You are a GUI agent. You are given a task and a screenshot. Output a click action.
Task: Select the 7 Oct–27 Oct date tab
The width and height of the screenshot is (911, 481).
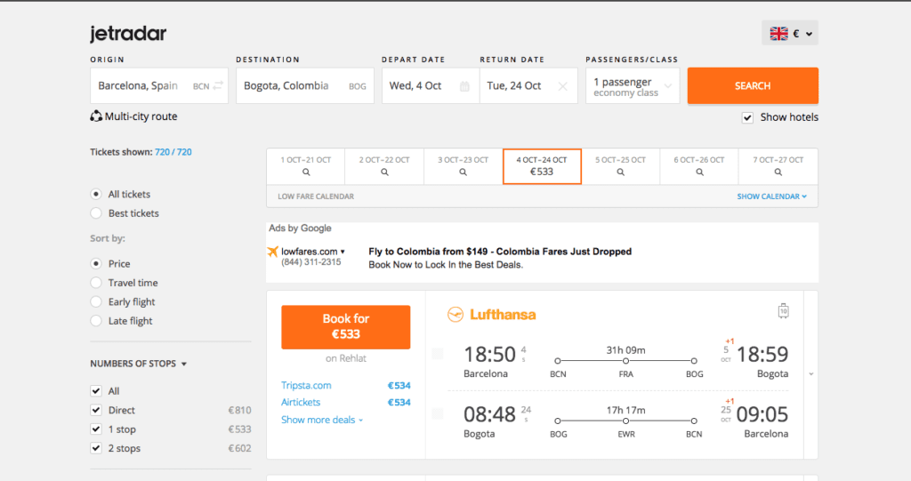pos(778,166)
